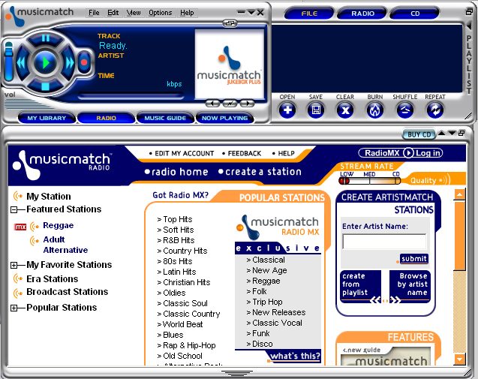Click the red Record button
This screenshot has height=379, width=478.
[84, 62]
